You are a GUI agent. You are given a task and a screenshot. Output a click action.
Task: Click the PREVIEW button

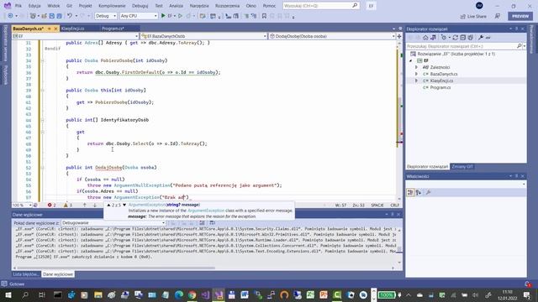(x=520, y=16)
